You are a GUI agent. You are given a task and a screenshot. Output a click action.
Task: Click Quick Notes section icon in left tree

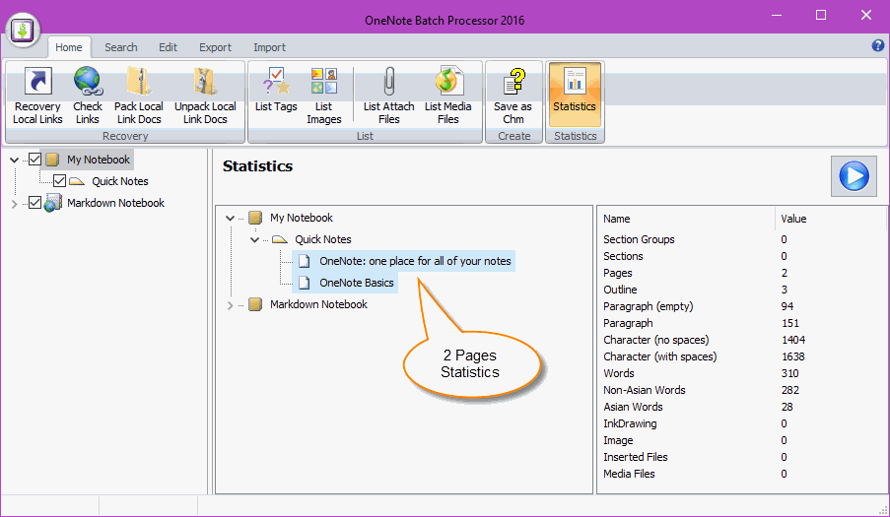[x=77, y=181]
